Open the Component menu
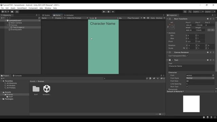The width and height of the screenshot is (217, 122). [x=33, y=8]
